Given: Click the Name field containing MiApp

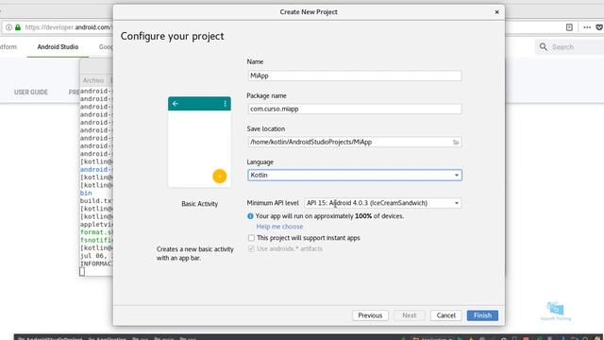Looking at the screenshot, I should (x=355, y=76).
